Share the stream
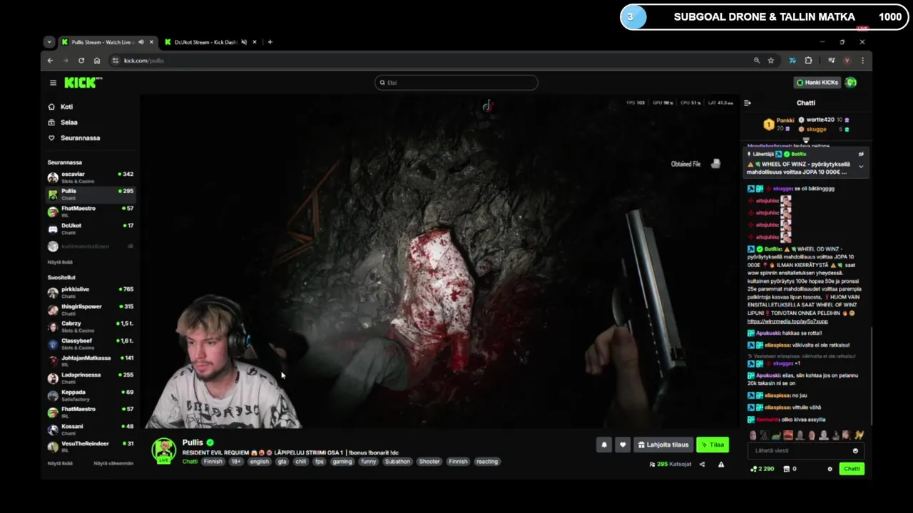 tap(702, 465)
